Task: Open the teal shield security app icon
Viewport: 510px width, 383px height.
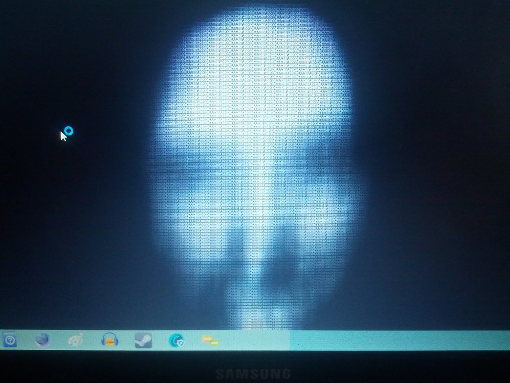Action: pyautogui.click(x=176, y=340)
